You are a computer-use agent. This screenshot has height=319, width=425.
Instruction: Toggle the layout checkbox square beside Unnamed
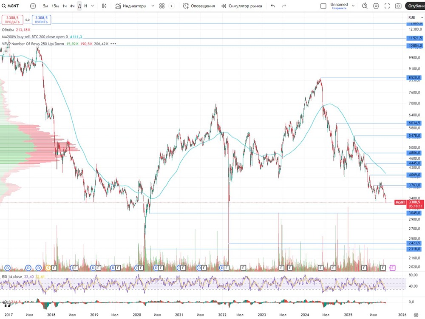tap(323, 6)
